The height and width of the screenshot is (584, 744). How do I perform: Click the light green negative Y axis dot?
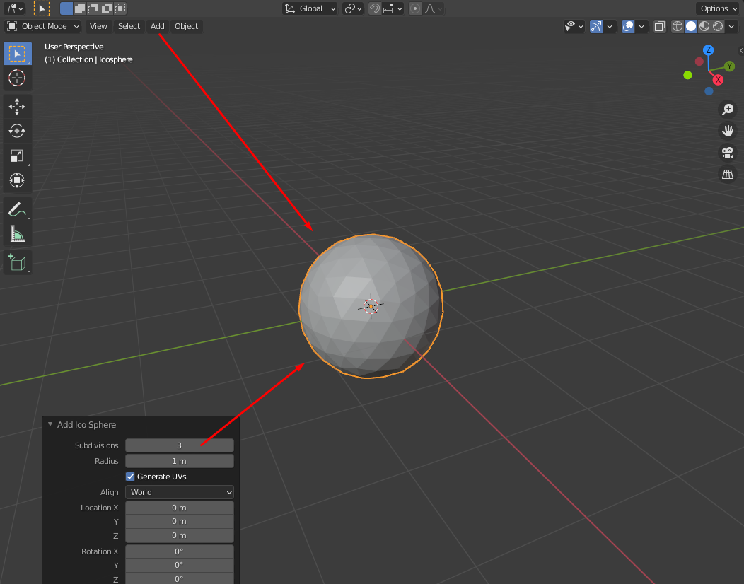687,75
